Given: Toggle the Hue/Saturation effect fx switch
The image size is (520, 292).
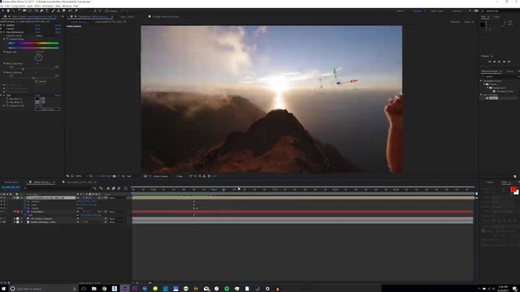Looking at the screenshot, I should pos(4,32).
